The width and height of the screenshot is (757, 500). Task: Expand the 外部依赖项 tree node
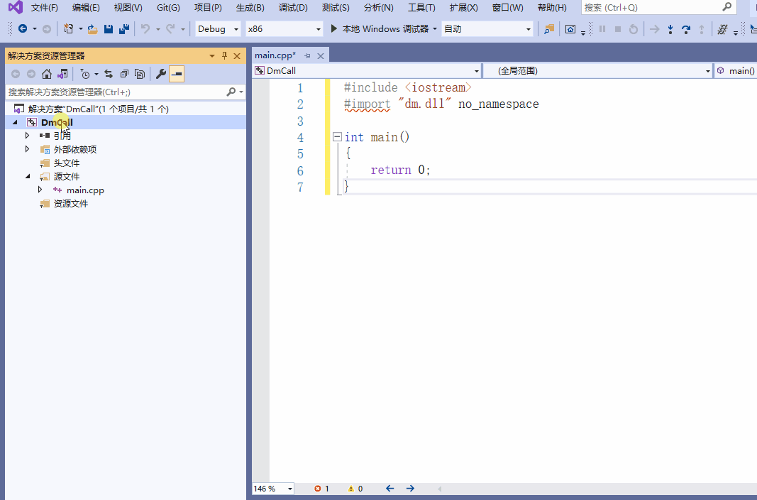click(28, 149)
